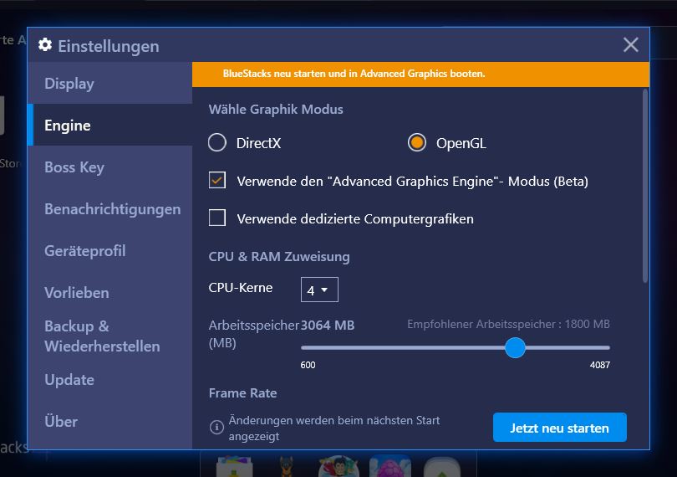Click the Wähle Graphik Modus heading
This screenshot has width=677, height=477.
coord(276,109)
